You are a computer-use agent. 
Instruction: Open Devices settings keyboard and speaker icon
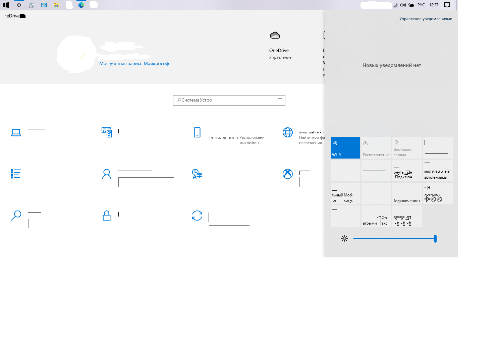click(107, 132)
